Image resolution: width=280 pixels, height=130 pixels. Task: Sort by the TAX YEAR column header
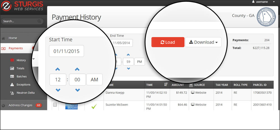[x=222, y=85]
